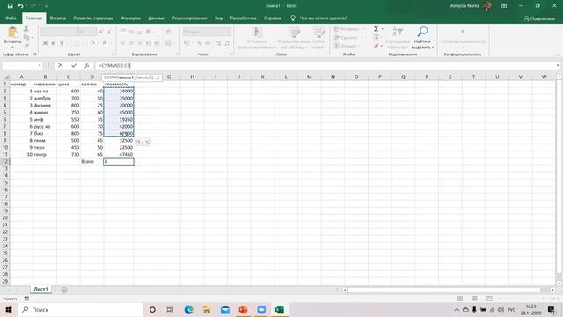Switch to the Данные tab
Viewport: 563px width, 317px height.
point(157,18)
